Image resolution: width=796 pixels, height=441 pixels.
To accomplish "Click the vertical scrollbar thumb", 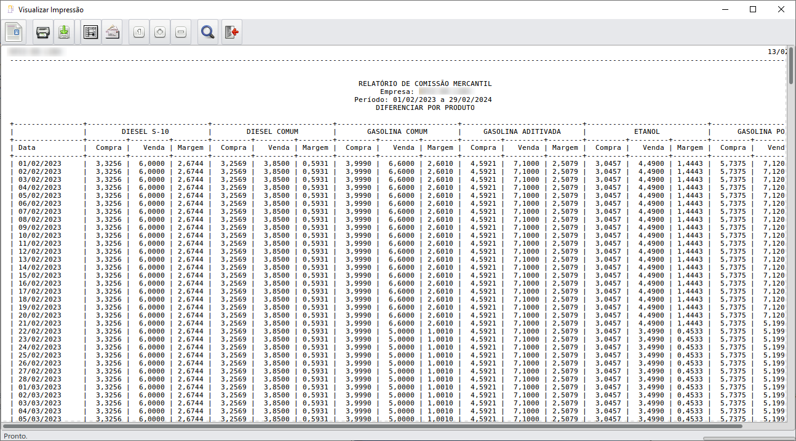I will [790, 66].
